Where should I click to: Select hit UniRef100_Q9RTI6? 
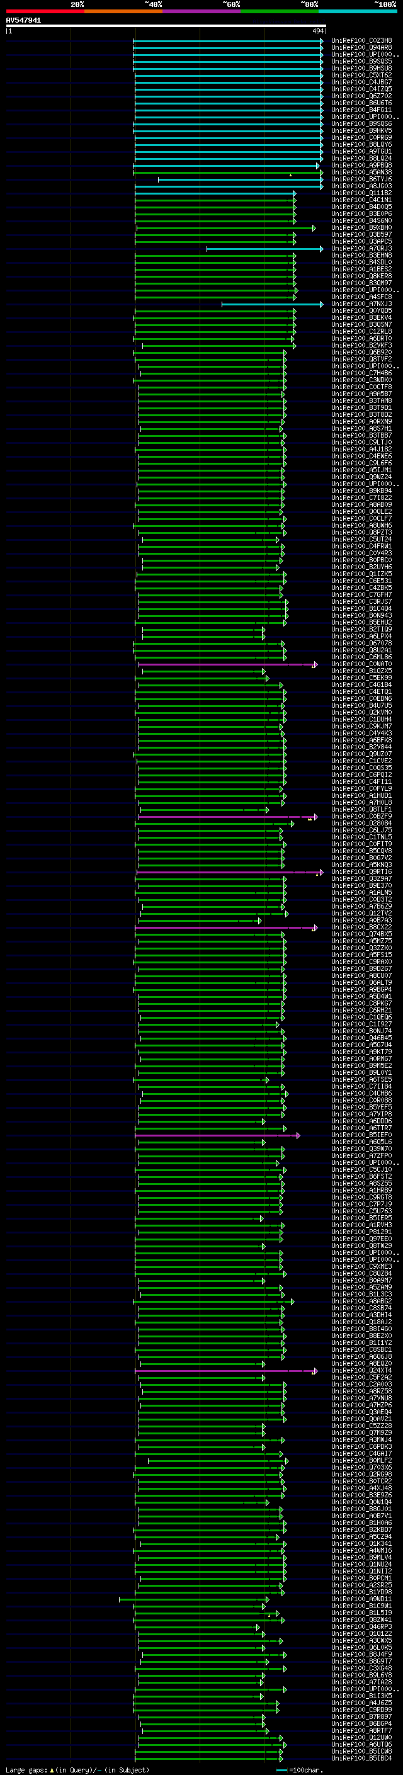pyautogui.click(x=361, y=871)
